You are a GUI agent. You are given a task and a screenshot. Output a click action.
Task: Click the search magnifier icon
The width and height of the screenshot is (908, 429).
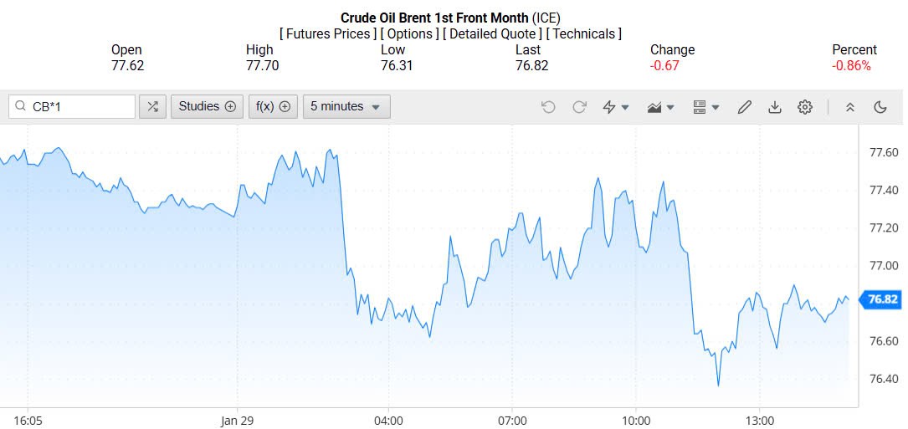click(x=20, y=106)
